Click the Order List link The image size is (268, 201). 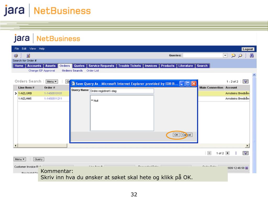pos(93,71)
